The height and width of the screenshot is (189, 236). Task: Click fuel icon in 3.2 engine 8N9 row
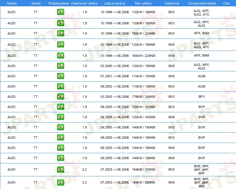[60, 182]
